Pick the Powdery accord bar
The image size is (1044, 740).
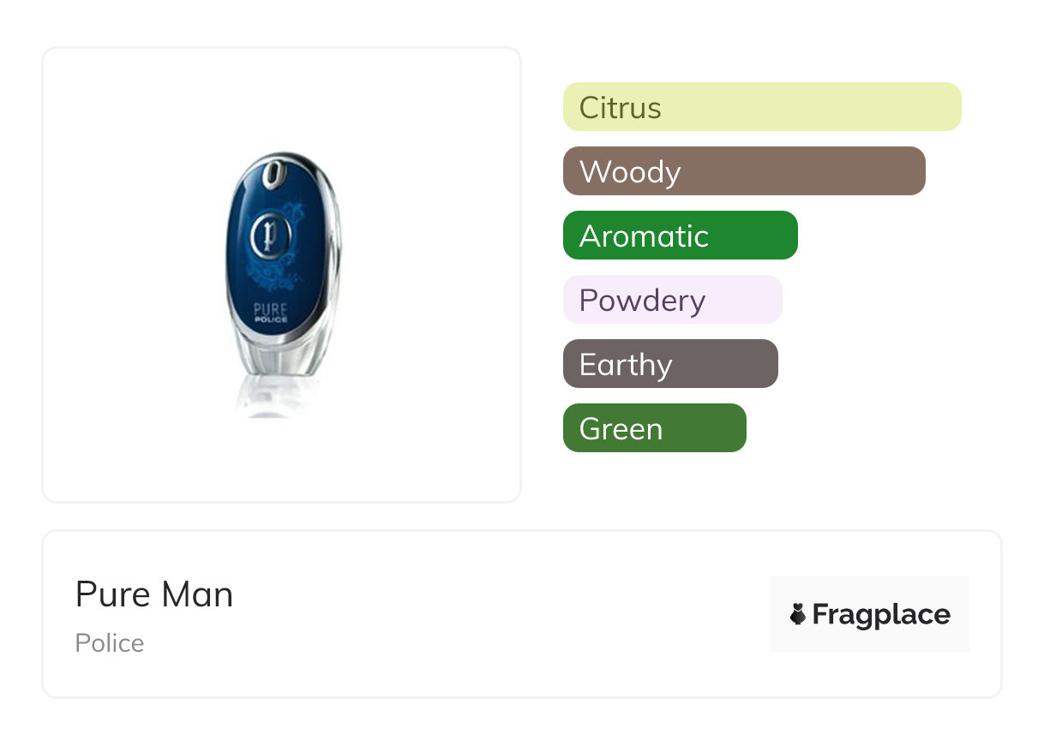673,300
